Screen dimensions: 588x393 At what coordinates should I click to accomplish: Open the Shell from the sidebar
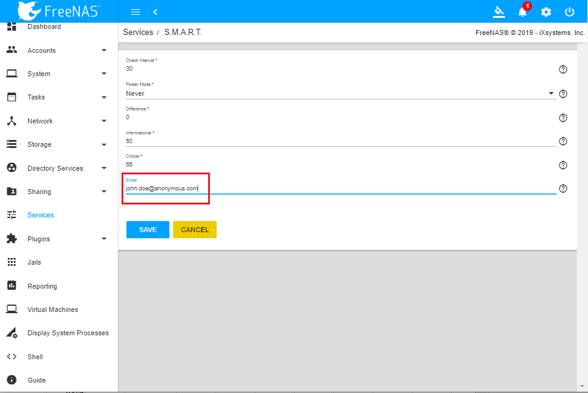35,357
